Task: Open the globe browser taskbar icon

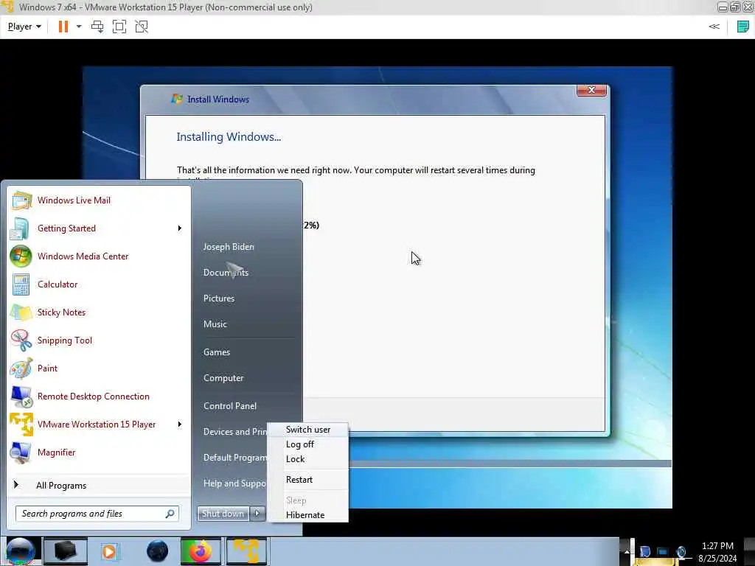Action: [x=158, y=551]
